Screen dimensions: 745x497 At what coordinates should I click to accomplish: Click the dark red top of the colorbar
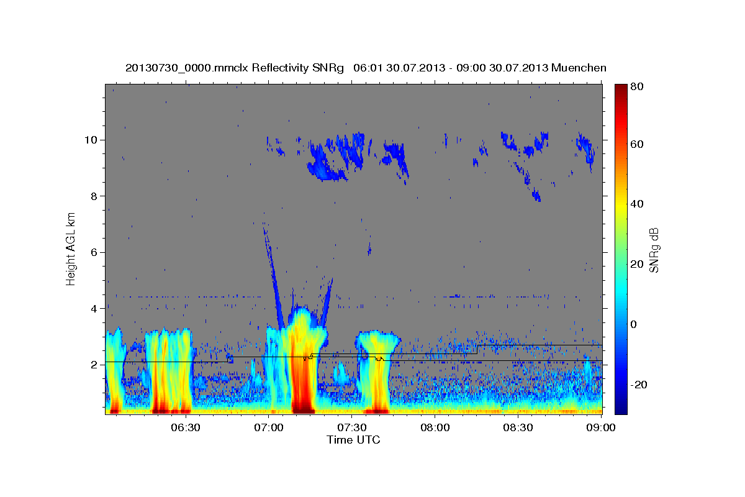click(x=621, y=90)
